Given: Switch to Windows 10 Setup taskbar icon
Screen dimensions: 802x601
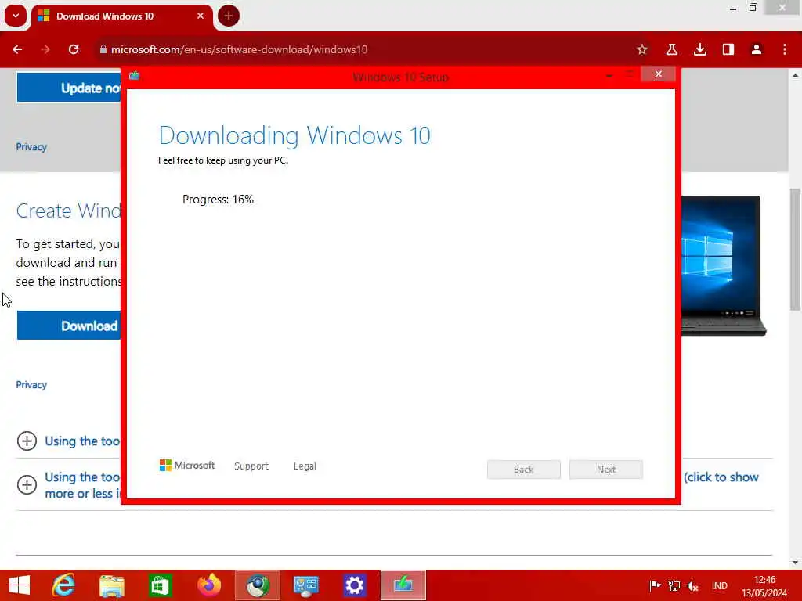Looking at the screenshot, I should pos(403,585).
